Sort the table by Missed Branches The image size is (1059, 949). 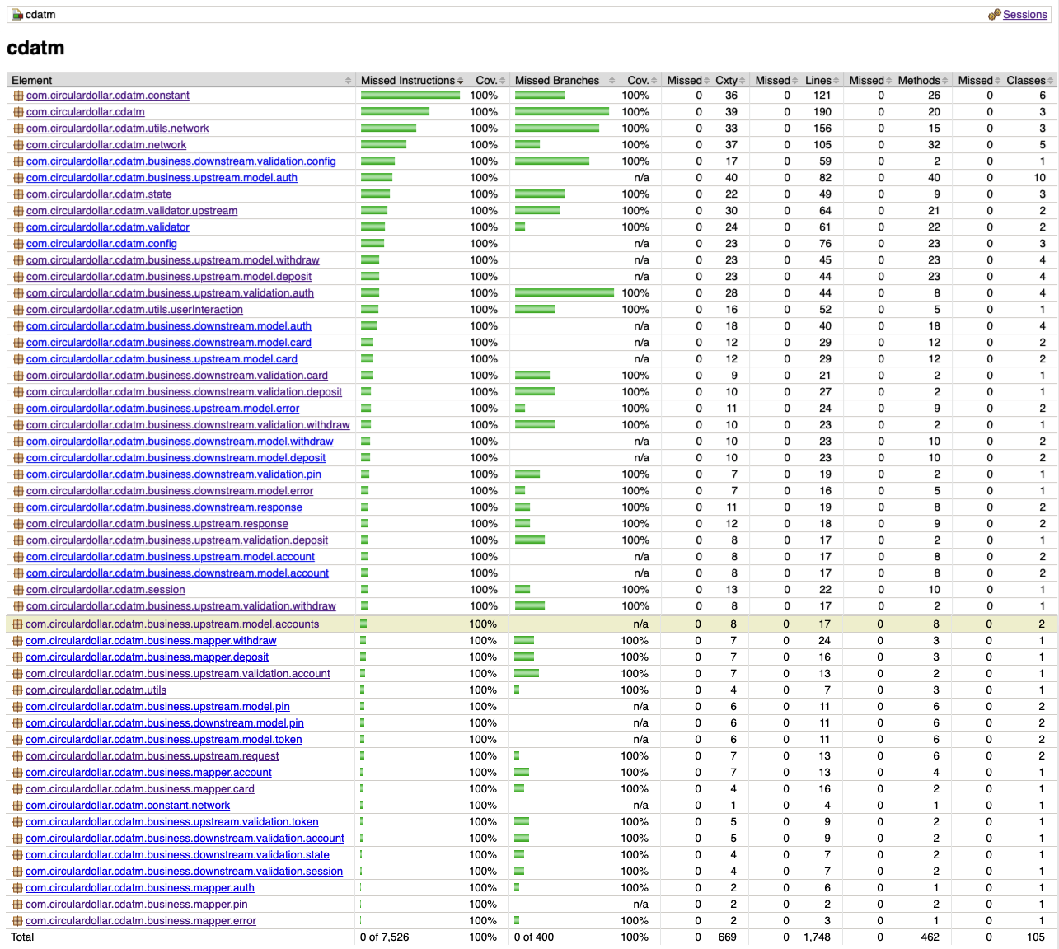click(x=555, y=80)
